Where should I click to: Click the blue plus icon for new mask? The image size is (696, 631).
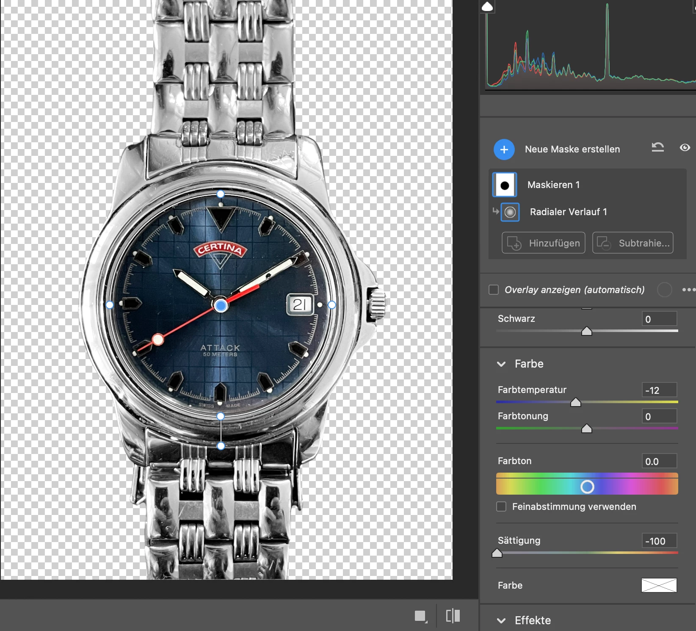pos(504,149)
